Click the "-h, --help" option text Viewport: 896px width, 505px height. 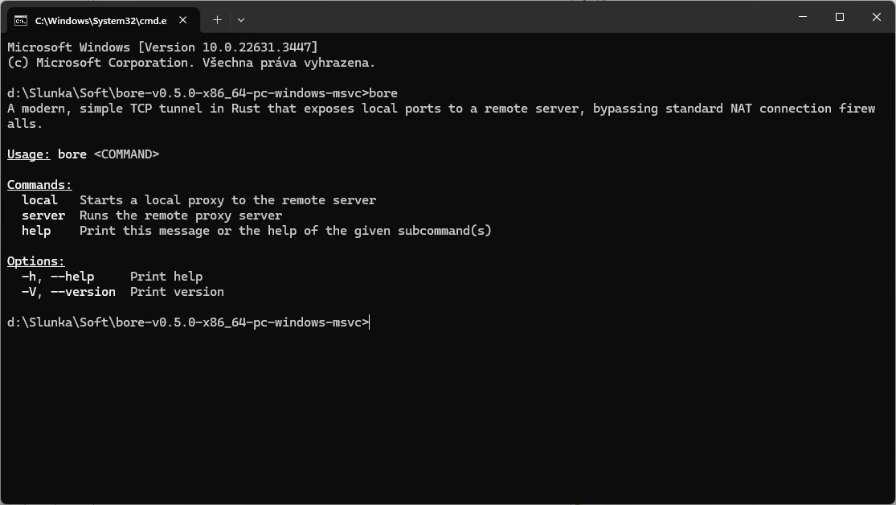[58, 277]
